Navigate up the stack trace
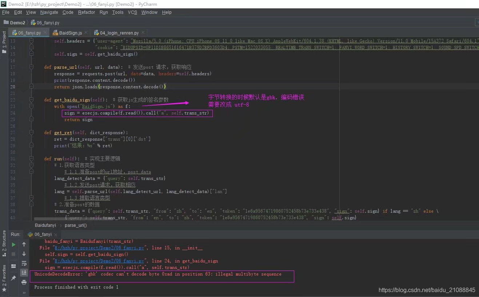This screenshot has height=297, width=479. click(x=24, y=245)
